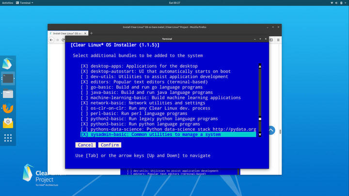Click 'Select additional bundles' heading text
This screenshot has height=196, width=349.
[138, 56]
